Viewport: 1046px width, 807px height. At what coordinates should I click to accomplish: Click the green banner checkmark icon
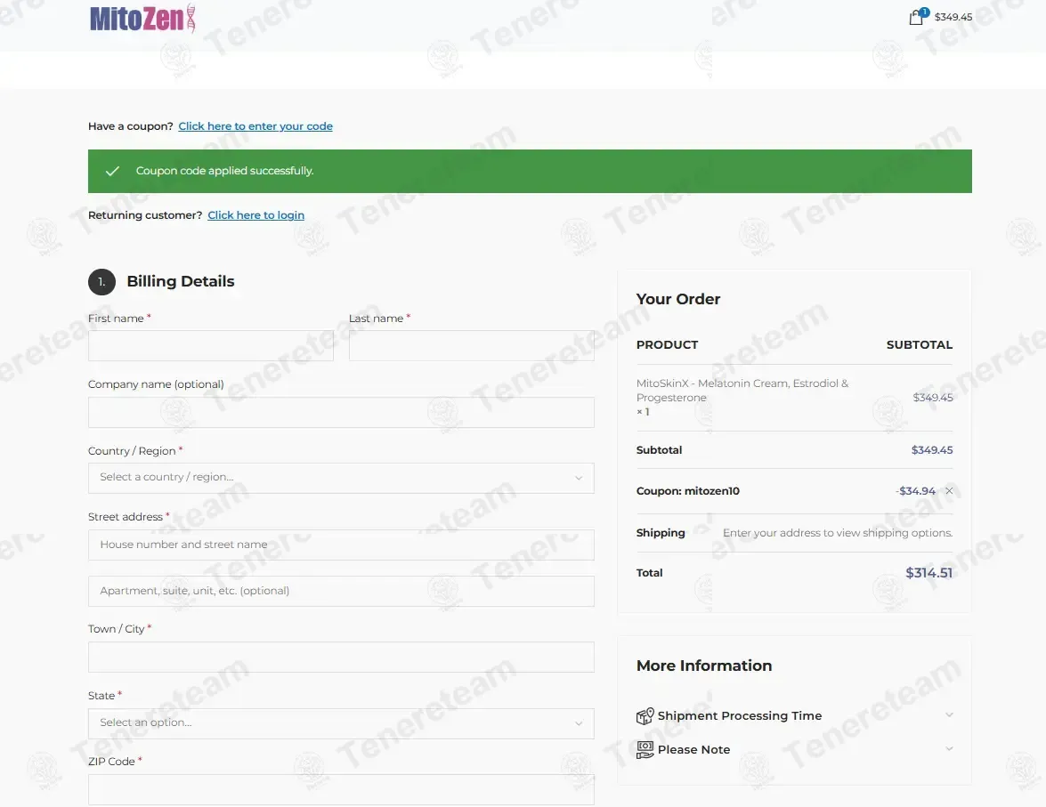click(112, 171)
